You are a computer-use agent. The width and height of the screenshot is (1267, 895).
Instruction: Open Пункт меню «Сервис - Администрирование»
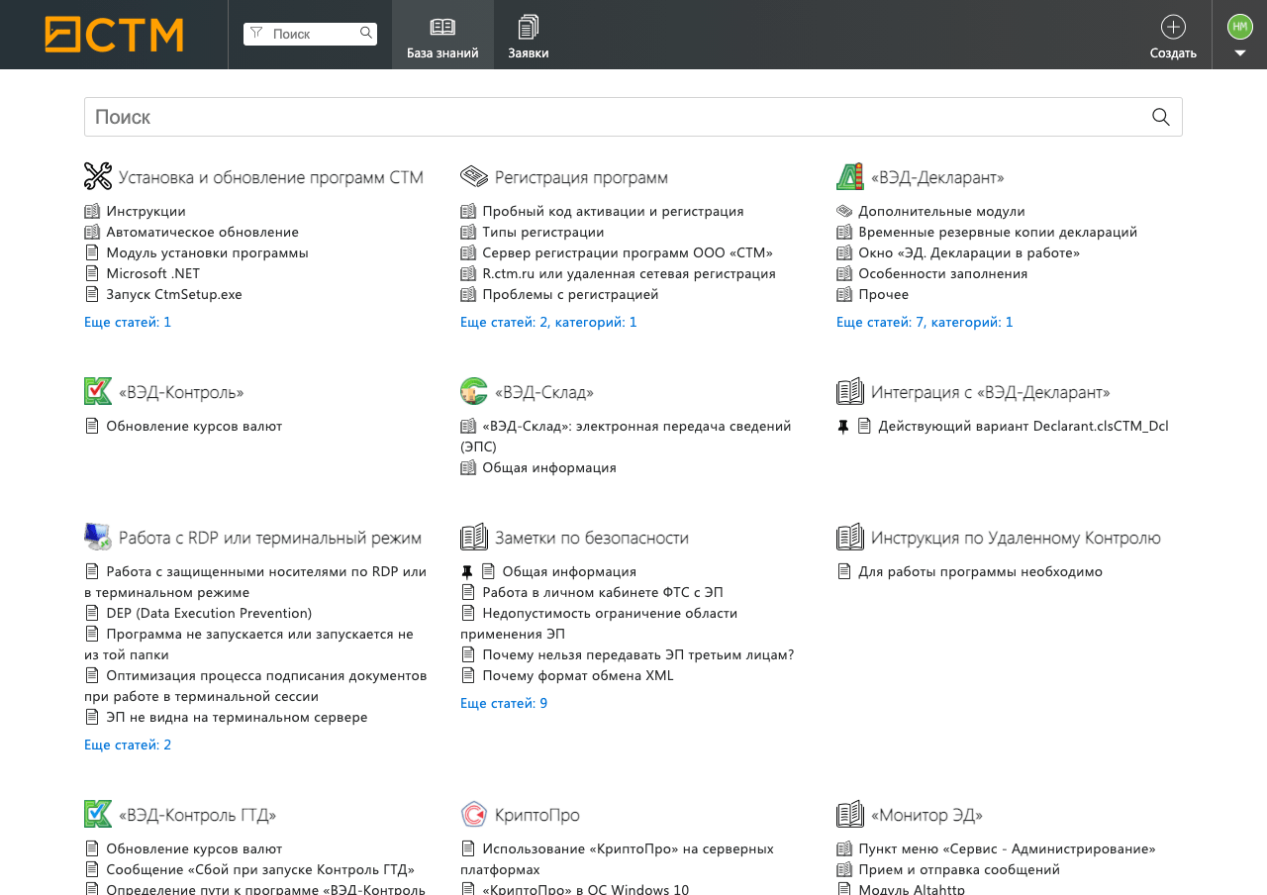click(x=1008, y=848)
